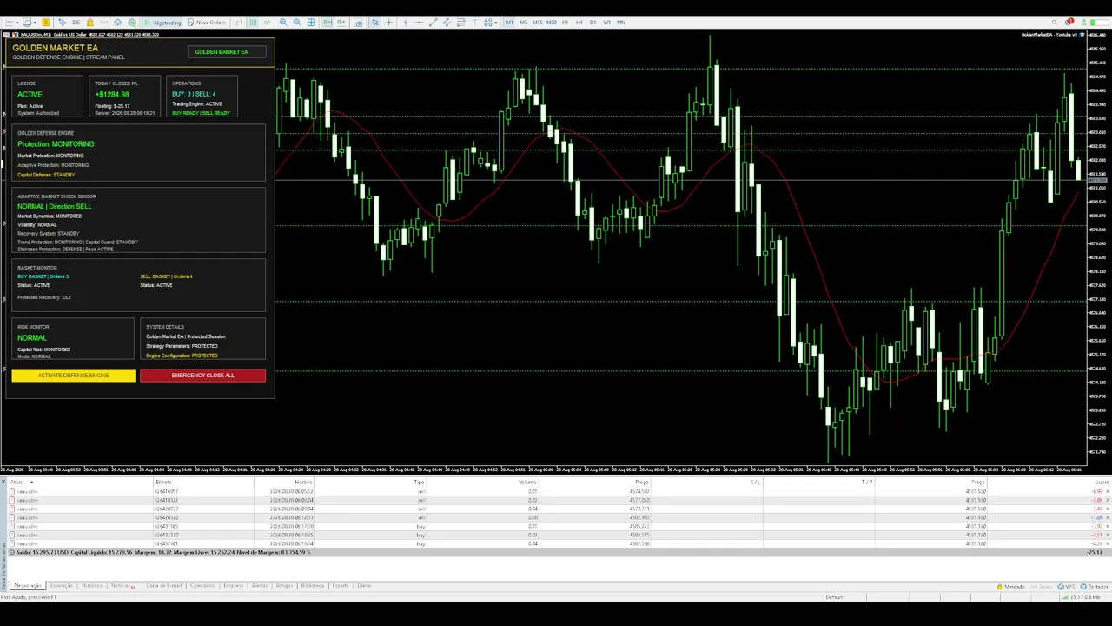
Task: Toggle chart auto scroll icon
Action: click(x=327, y=23)
